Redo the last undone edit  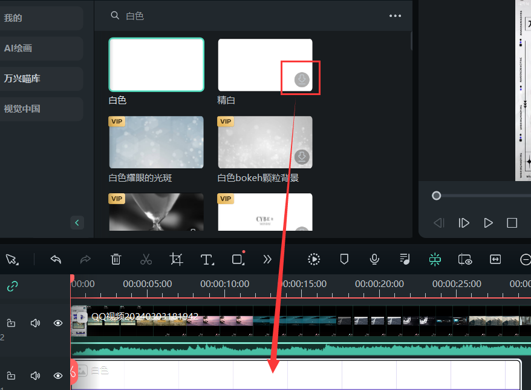click(x=85, y=259)
